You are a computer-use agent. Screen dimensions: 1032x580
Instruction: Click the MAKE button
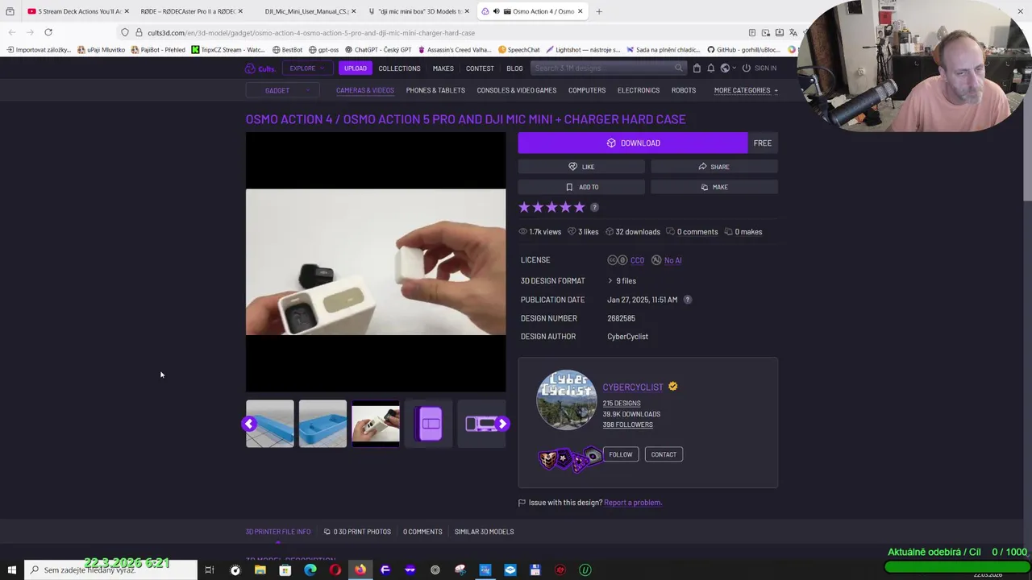(x=714, y=187)
